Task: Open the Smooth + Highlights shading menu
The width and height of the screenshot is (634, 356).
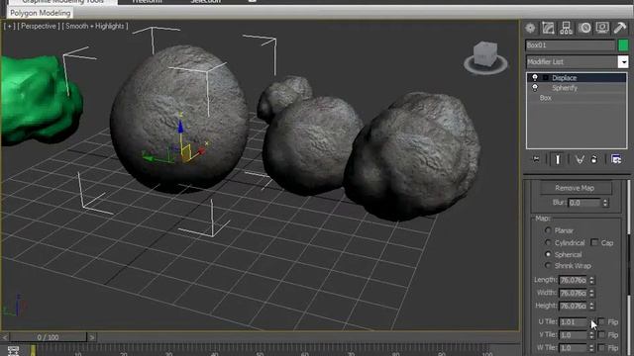Action: 95,27
